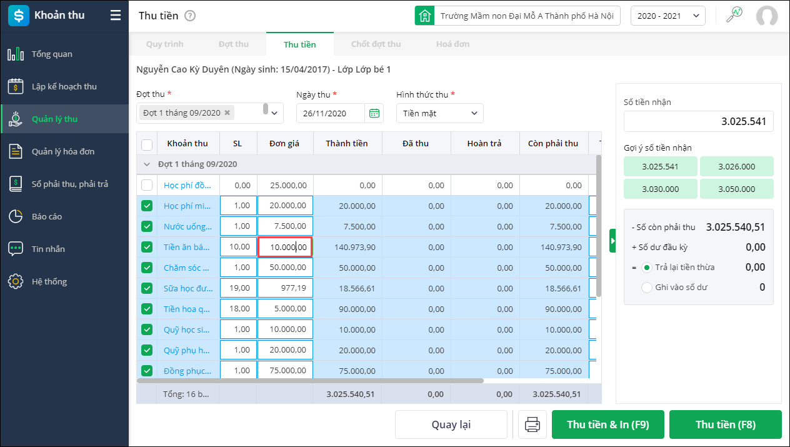Open Sổ phải thu, phải trả menu
This screenshot has height=447, width=790.
coord(65,184)
